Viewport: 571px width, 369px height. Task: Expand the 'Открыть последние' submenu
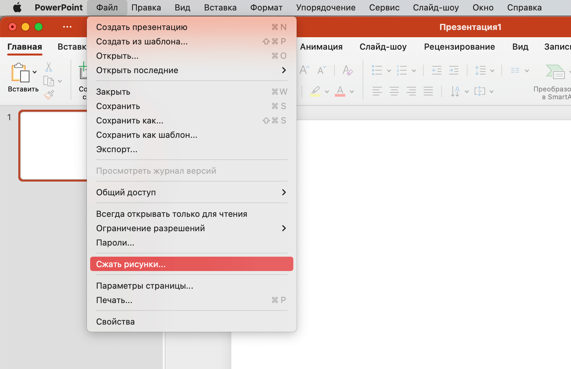point(191,70)
